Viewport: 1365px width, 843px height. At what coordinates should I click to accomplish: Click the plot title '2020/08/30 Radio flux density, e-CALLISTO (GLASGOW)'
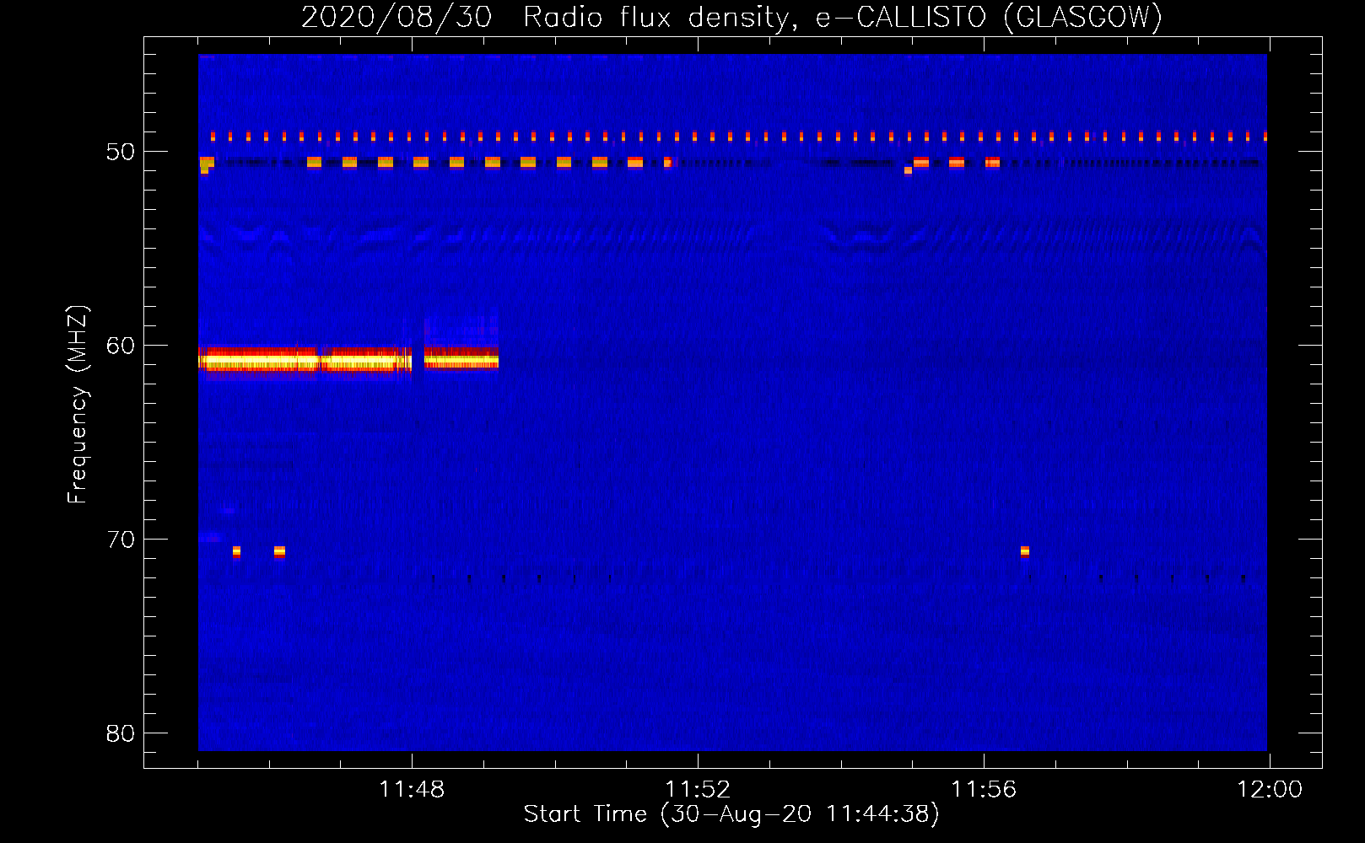tap(731, 17)
